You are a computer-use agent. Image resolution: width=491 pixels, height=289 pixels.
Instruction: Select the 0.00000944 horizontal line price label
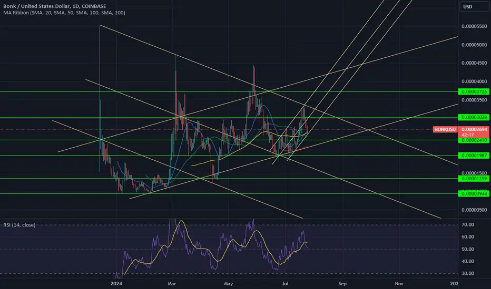point(474,194)
